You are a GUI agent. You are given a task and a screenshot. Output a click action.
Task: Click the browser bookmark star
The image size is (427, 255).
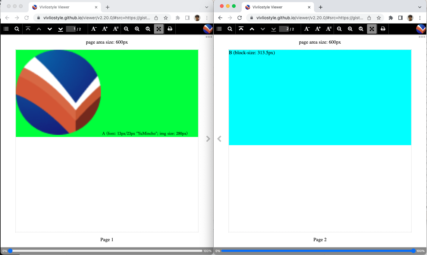pos(166,18)
